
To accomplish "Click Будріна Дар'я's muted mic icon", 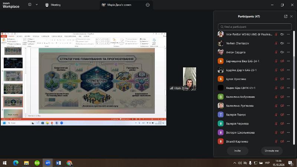I will pyautogui.click(x=276, y=70).
